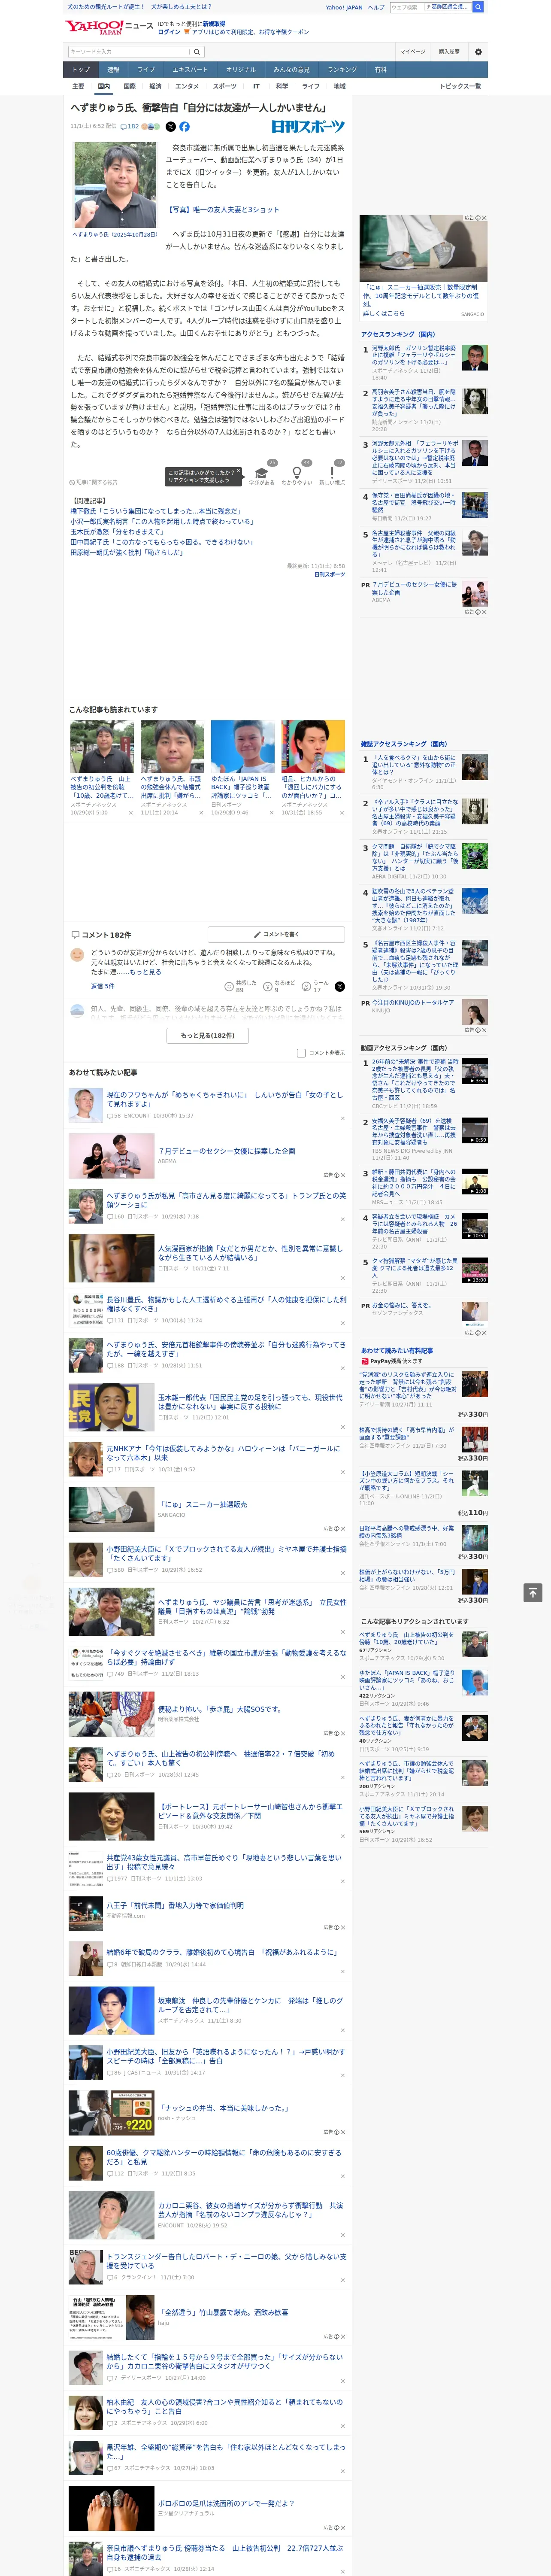Viewport: 551px width, 2576px height.
Task: Open settings via the gear icon
Action: [478, 52]
